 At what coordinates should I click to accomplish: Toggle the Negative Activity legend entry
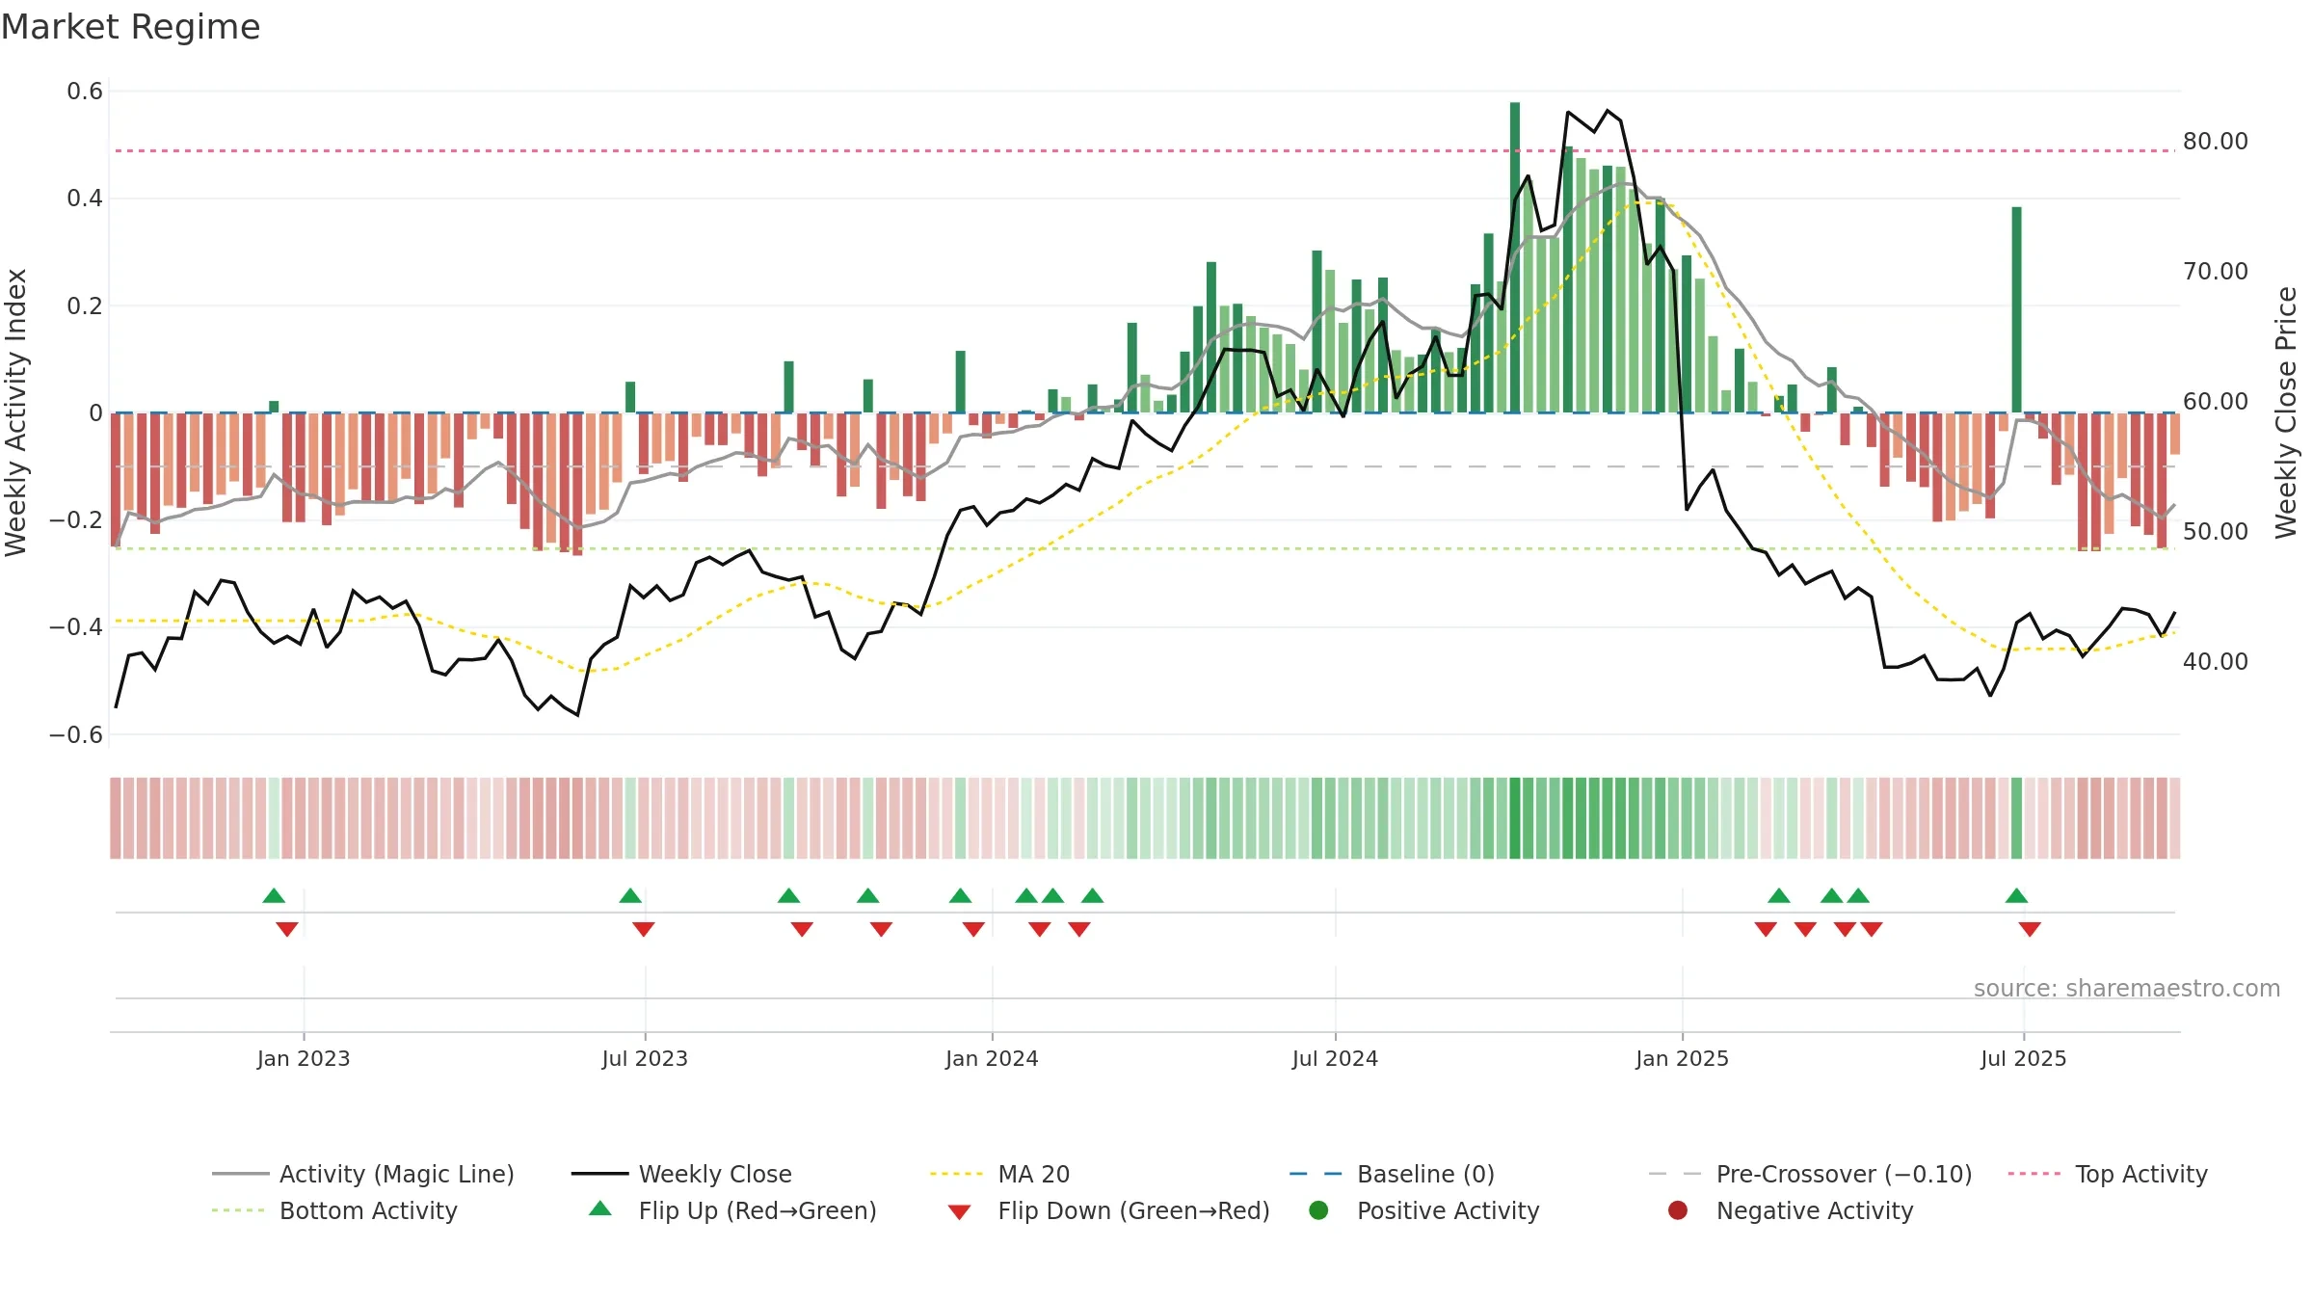tap(1790, 1210)
